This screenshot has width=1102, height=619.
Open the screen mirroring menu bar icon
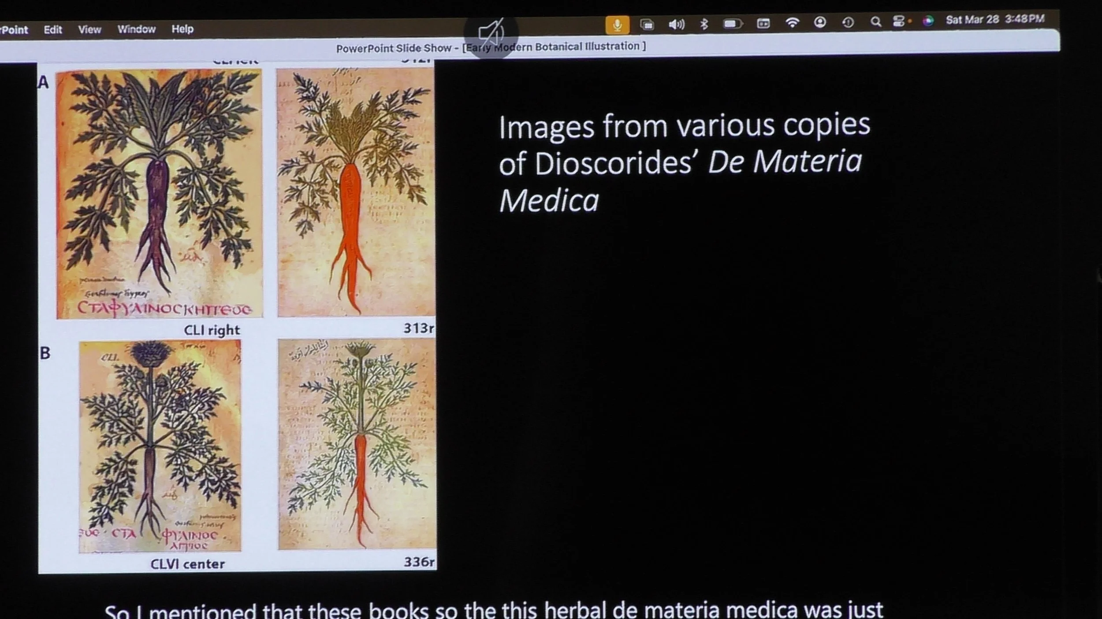647,25
